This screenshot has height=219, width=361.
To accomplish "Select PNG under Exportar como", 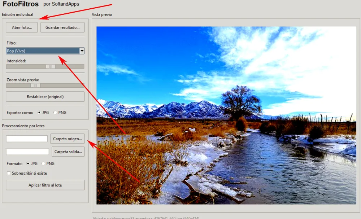I will point(55,113).
